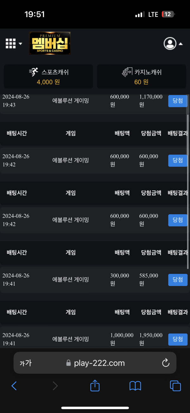Image resolution: width=190 pixels, height=413 pixels.
Task: Click the betting list scrollbar
Action: [188, 190]
